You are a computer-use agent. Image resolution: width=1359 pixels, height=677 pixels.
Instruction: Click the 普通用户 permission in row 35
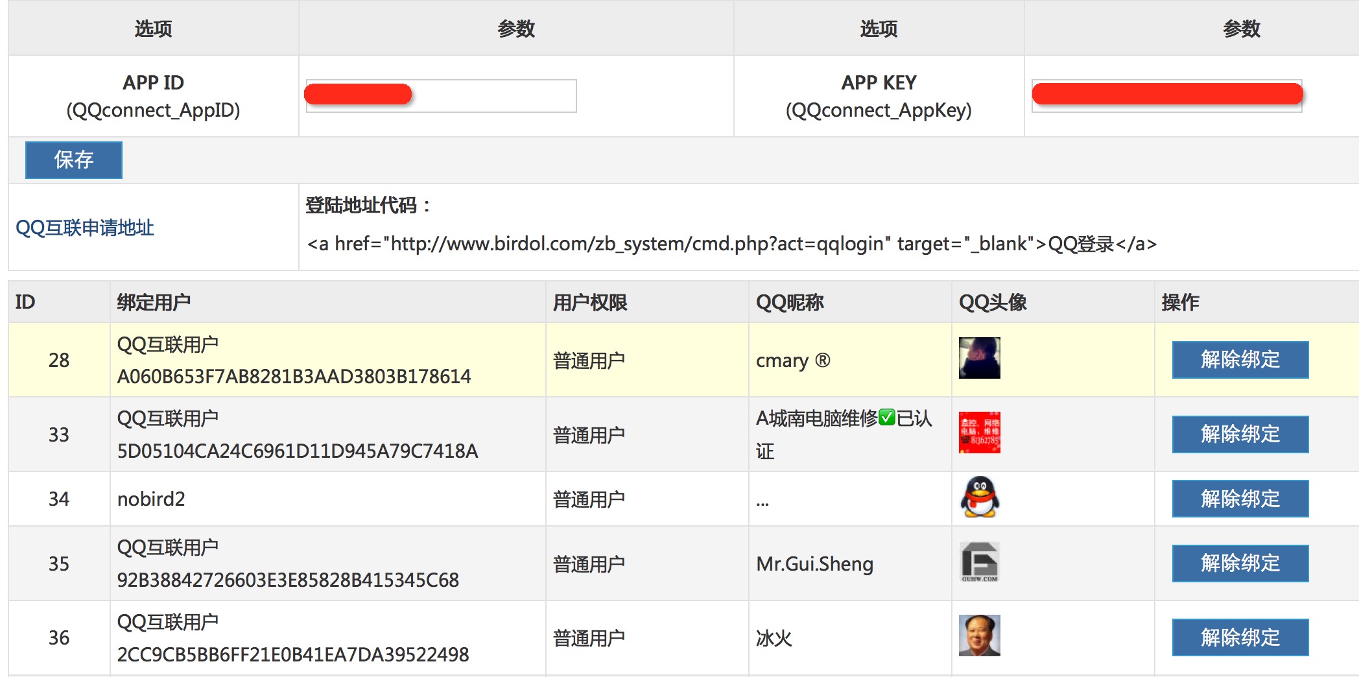pos(589,564)
